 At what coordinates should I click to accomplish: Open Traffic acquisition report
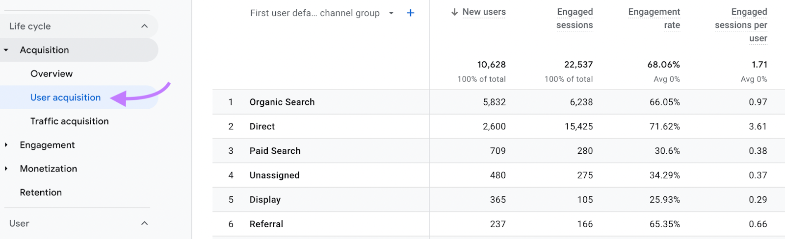[70, 121]
